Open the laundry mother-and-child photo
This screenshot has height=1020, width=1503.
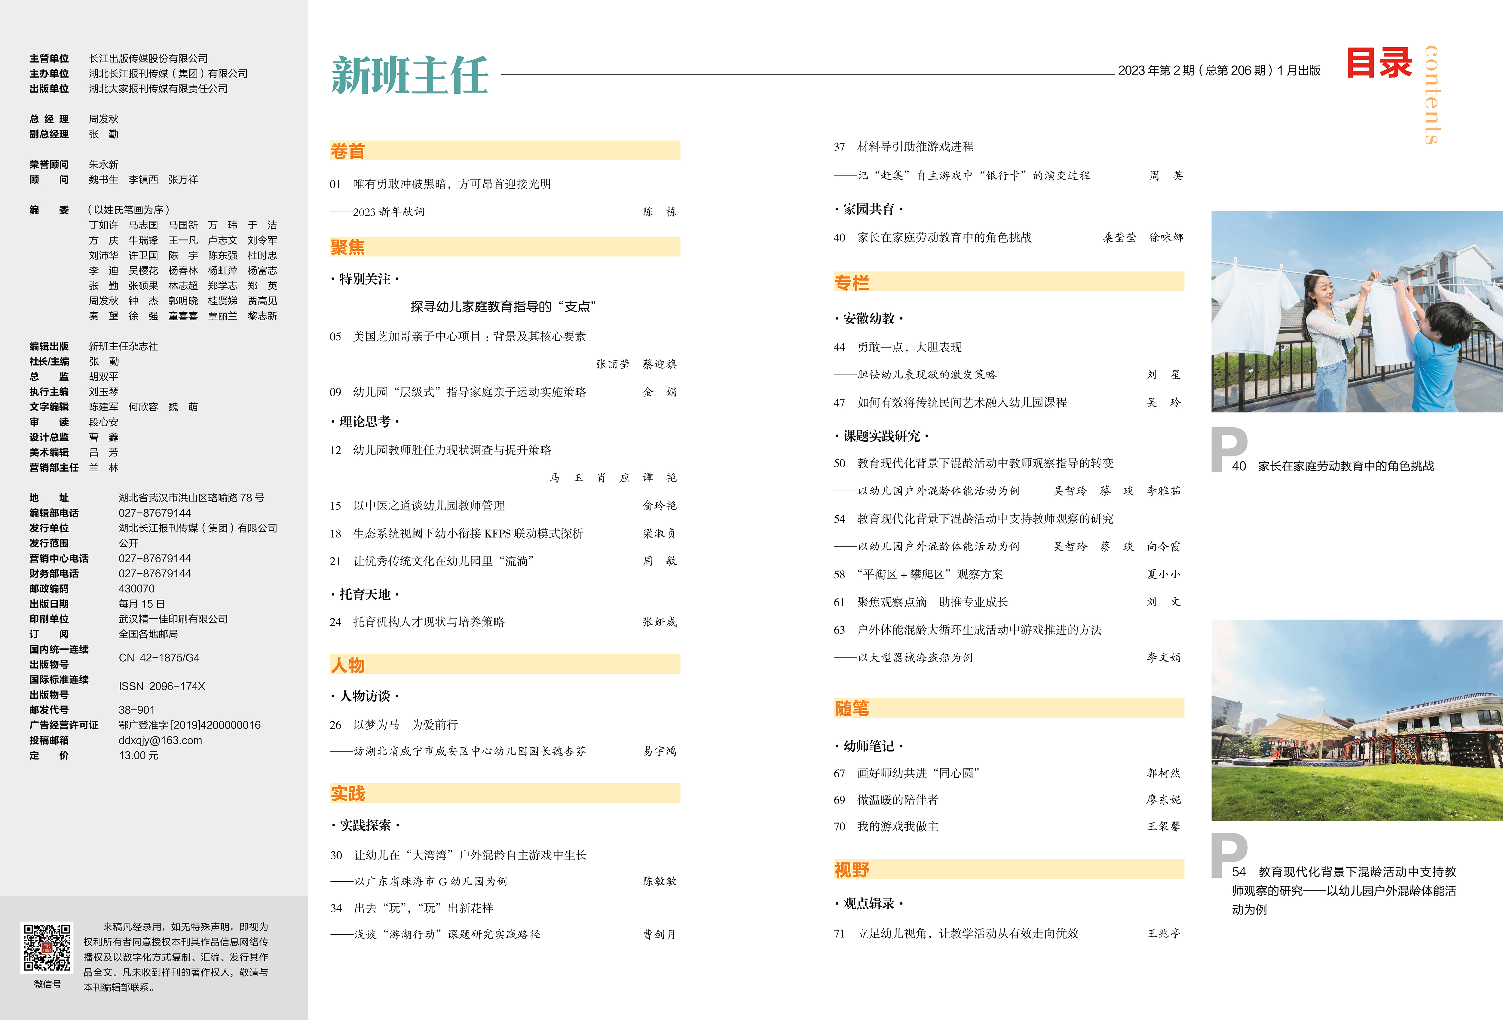1356,311
